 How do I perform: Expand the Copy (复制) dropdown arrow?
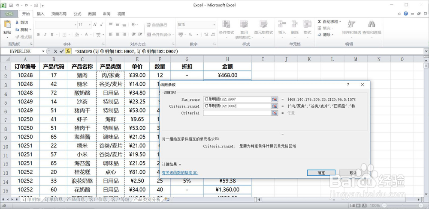[30, 29]
